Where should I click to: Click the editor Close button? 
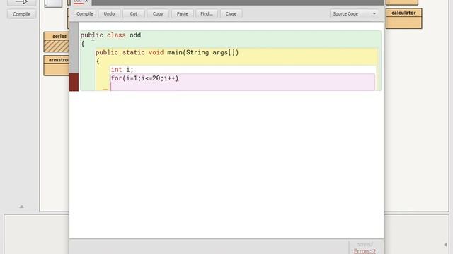click(231, 14)
